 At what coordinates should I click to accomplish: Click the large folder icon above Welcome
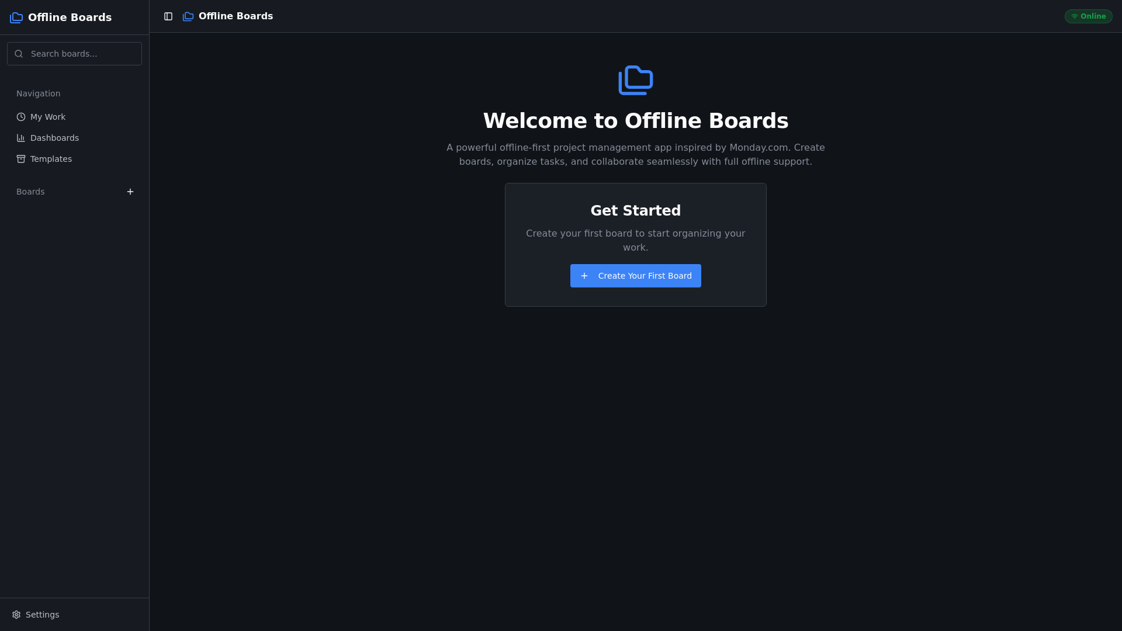tap(636, 80)
